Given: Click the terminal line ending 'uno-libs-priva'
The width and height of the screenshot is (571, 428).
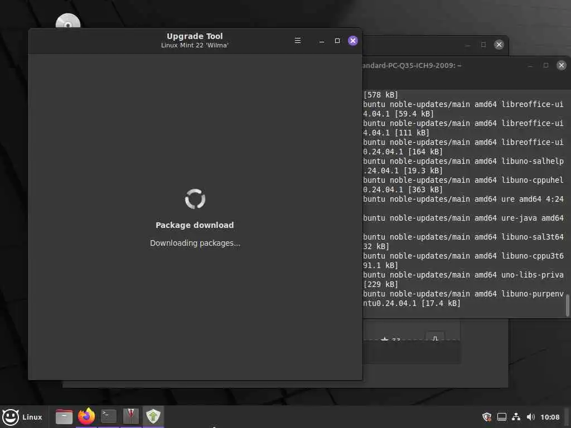Looking at the screenshot, I should coord(463,275).
